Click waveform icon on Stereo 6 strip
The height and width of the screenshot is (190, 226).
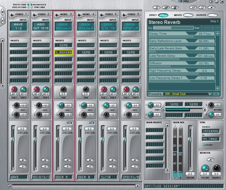click(x=125, y=15)
